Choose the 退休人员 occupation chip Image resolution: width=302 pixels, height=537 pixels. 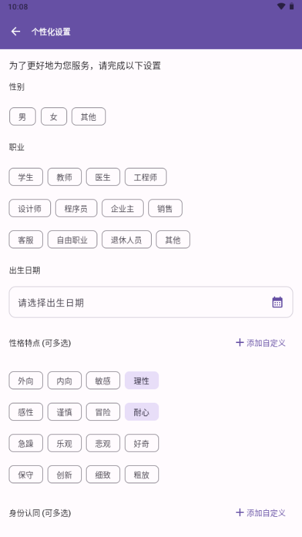[x=126, y=240]
